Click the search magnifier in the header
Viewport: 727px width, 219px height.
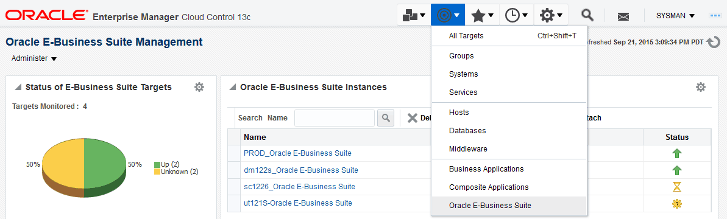click(x=587, y=15)
